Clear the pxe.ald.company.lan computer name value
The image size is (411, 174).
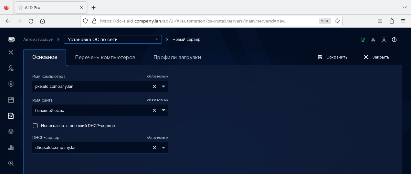[154, 87]
